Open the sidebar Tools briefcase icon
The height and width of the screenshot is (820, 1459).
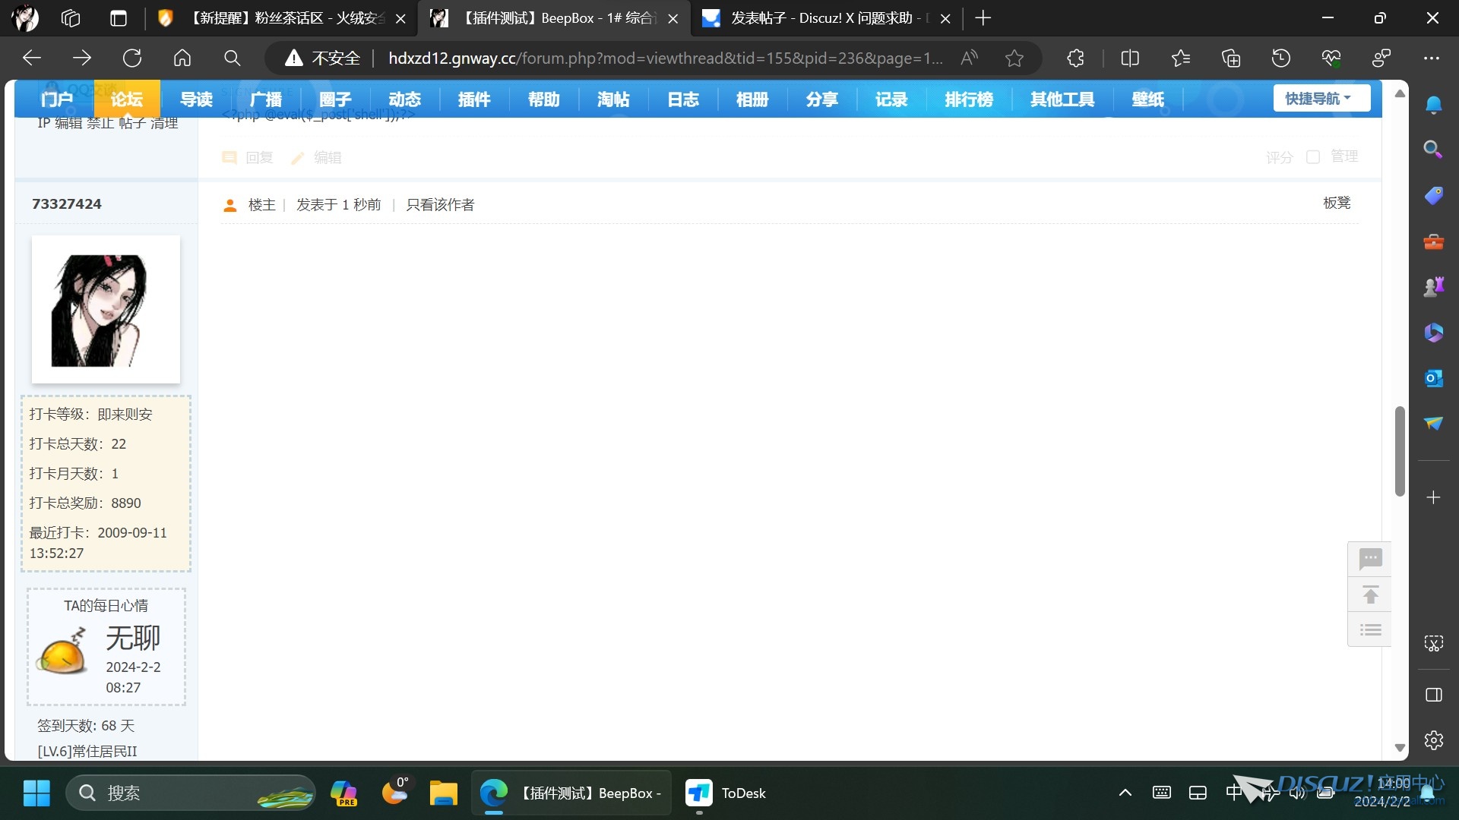click(1434, 241)
